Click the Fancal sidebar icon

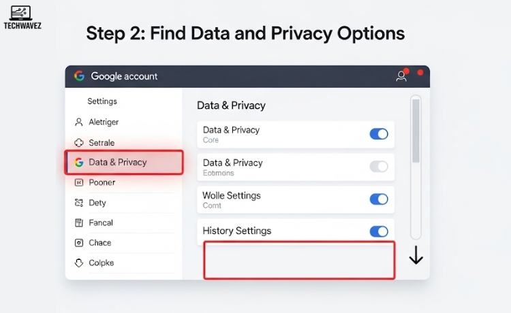(x=78, y=223)
